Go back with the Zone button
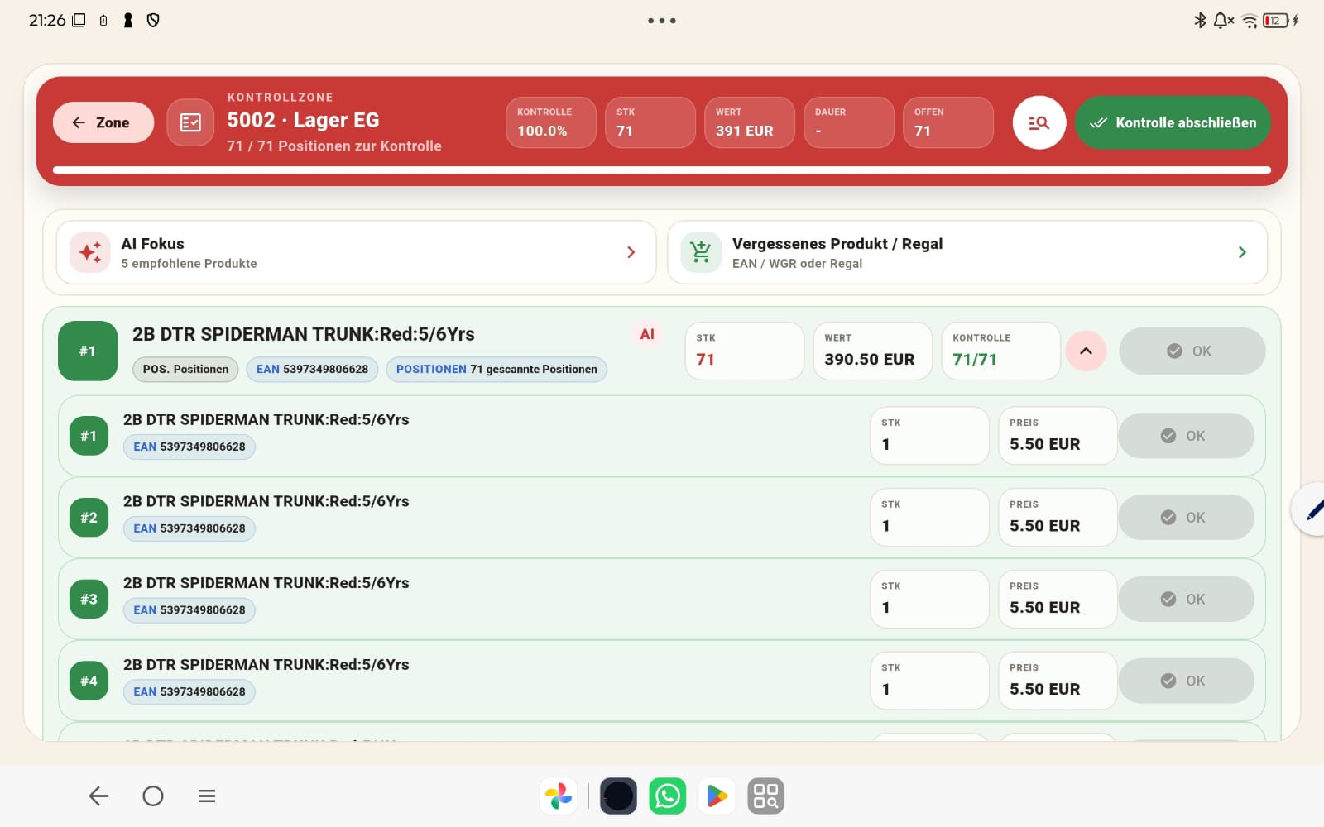 [x=103, y=122]
